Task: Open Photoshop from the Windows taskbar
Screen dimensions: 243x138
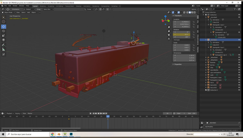Action: tap(71, 134)
